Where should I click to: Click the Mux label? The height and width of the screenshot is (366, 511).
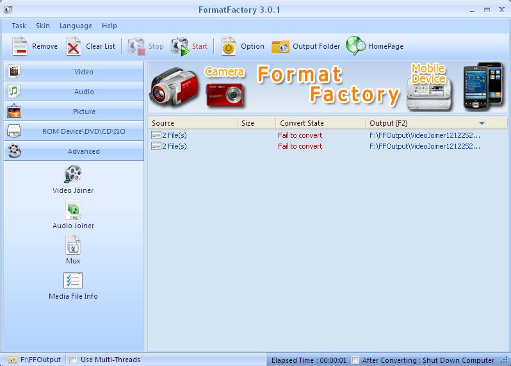[x=73, y=261]
